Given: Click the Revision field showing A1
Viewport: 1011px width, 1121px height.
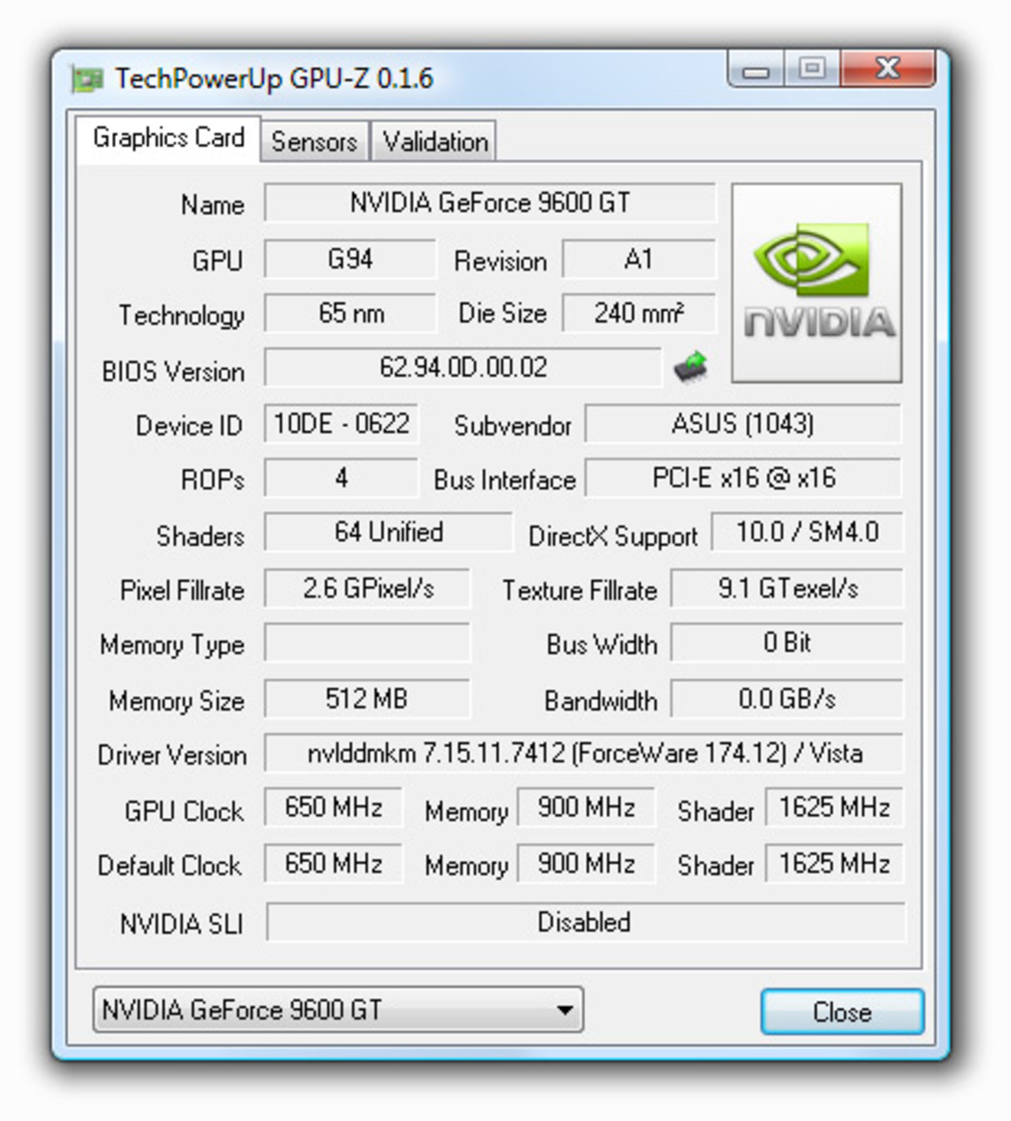Looking at the screenshot, I should pos(639,259).
